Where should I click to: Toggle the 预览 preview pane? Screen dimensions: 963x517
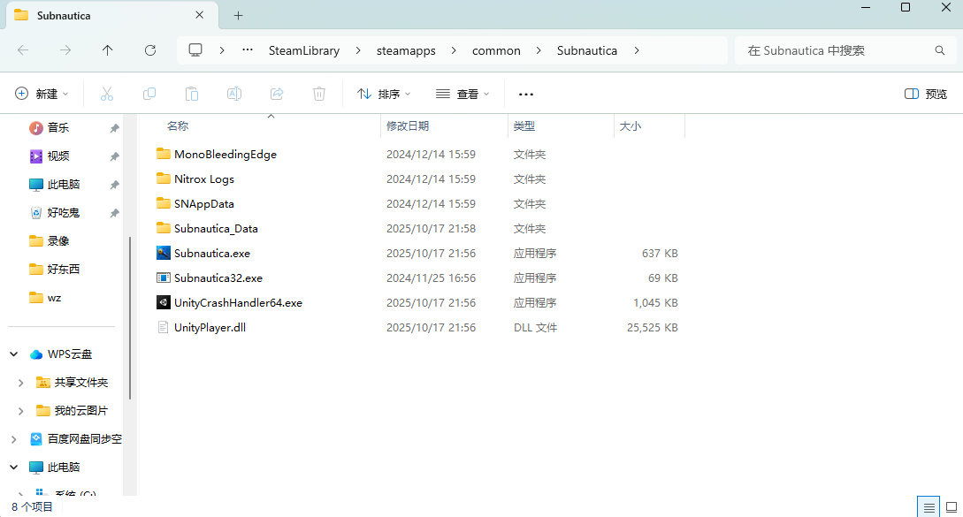tap(926, 94)
